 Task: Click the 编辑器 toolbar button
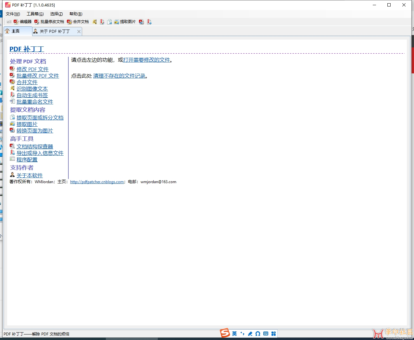click(22, 22)
